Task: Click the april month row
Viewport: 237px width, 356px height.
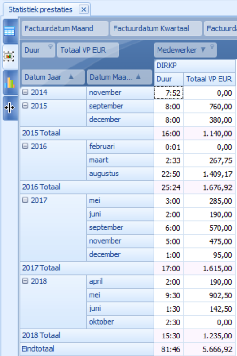Action: 120,281
